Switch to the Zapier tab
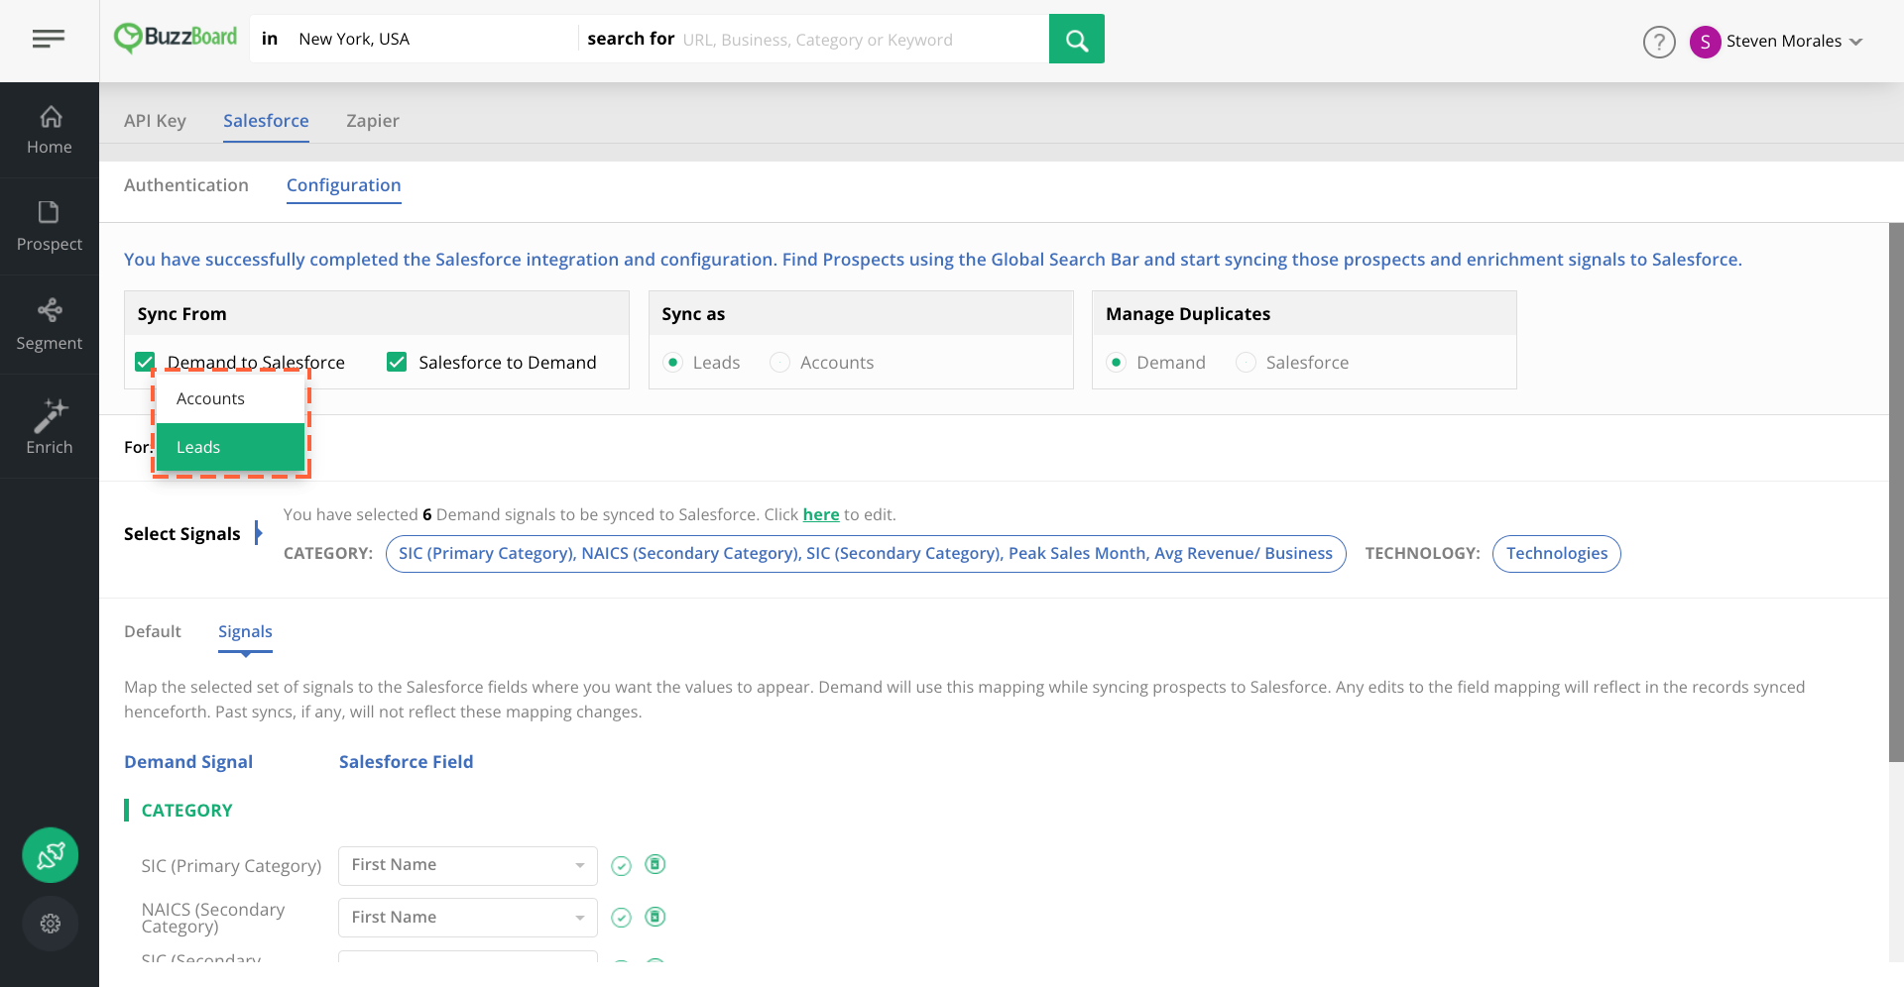This screenshot has height=987, width=1904. 373,121
